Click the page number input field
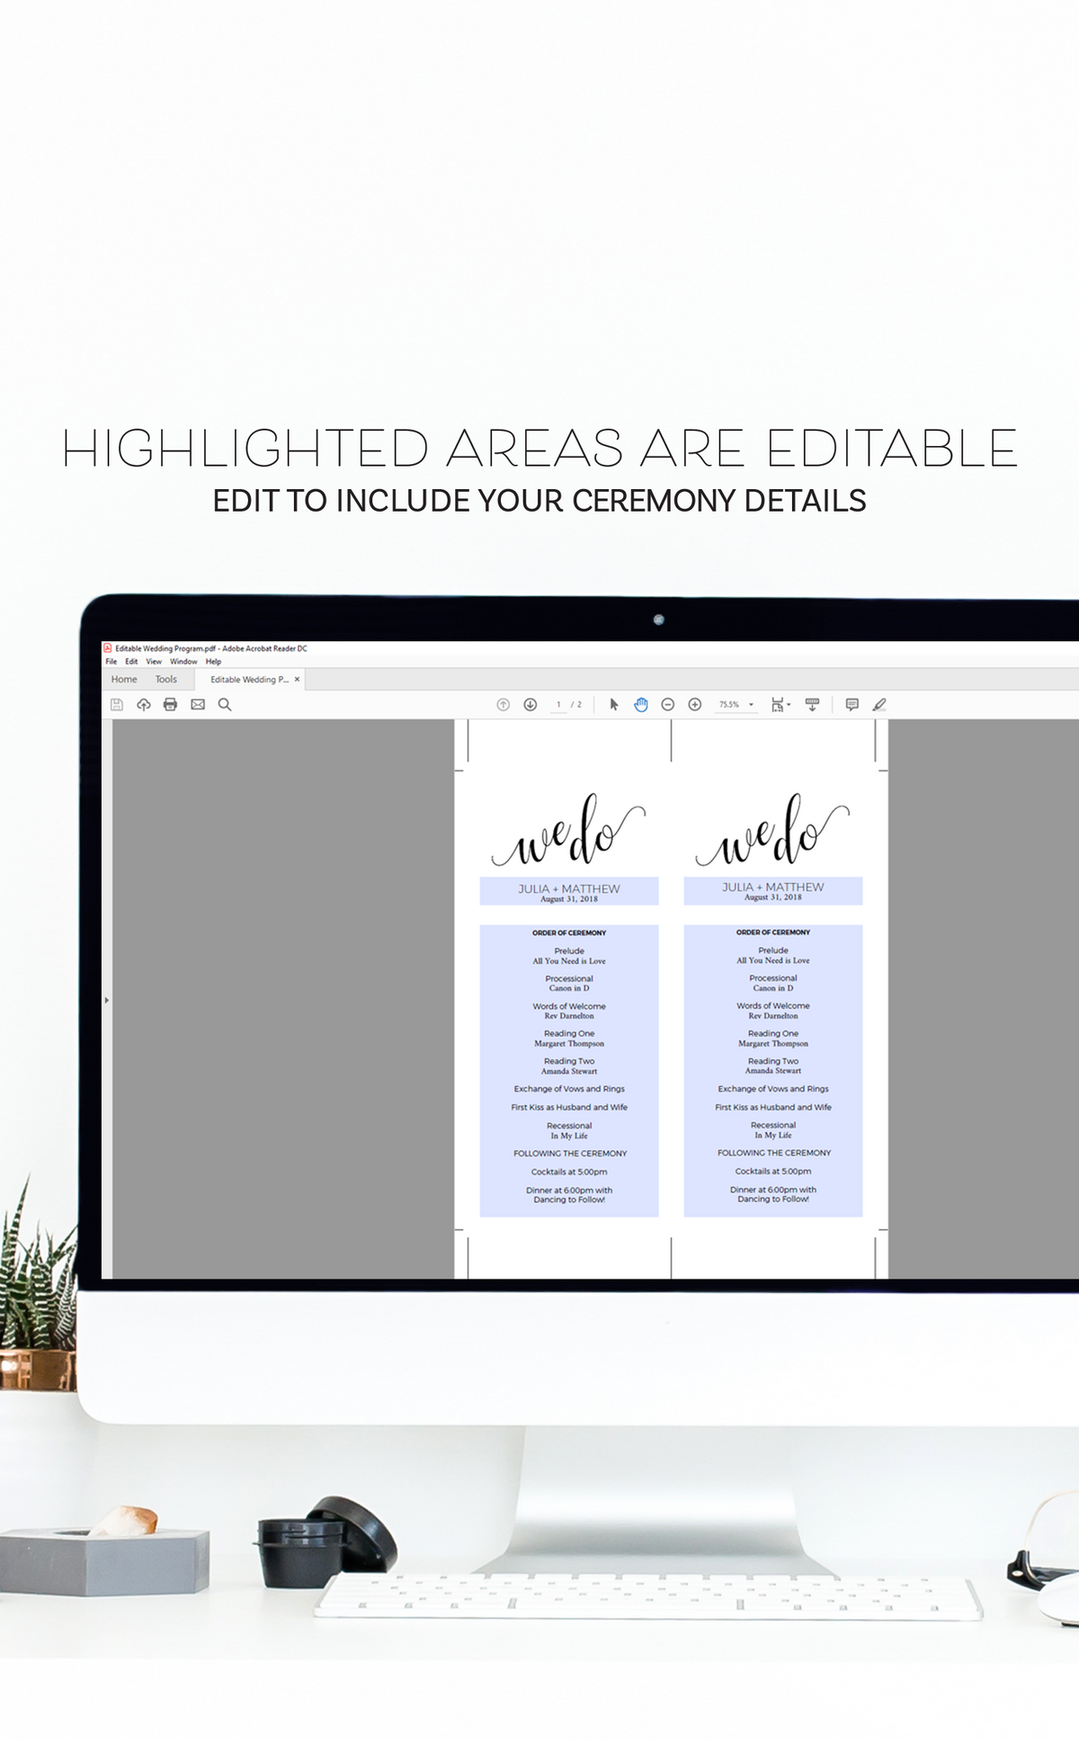 (x=558, y=705)
